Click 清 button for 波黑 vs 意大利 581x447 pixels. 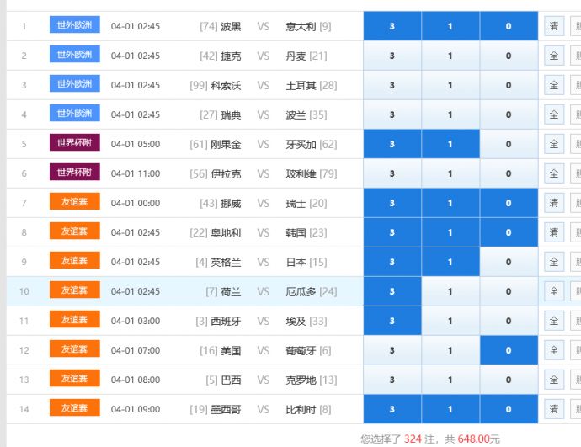click(x=553, y=26)
